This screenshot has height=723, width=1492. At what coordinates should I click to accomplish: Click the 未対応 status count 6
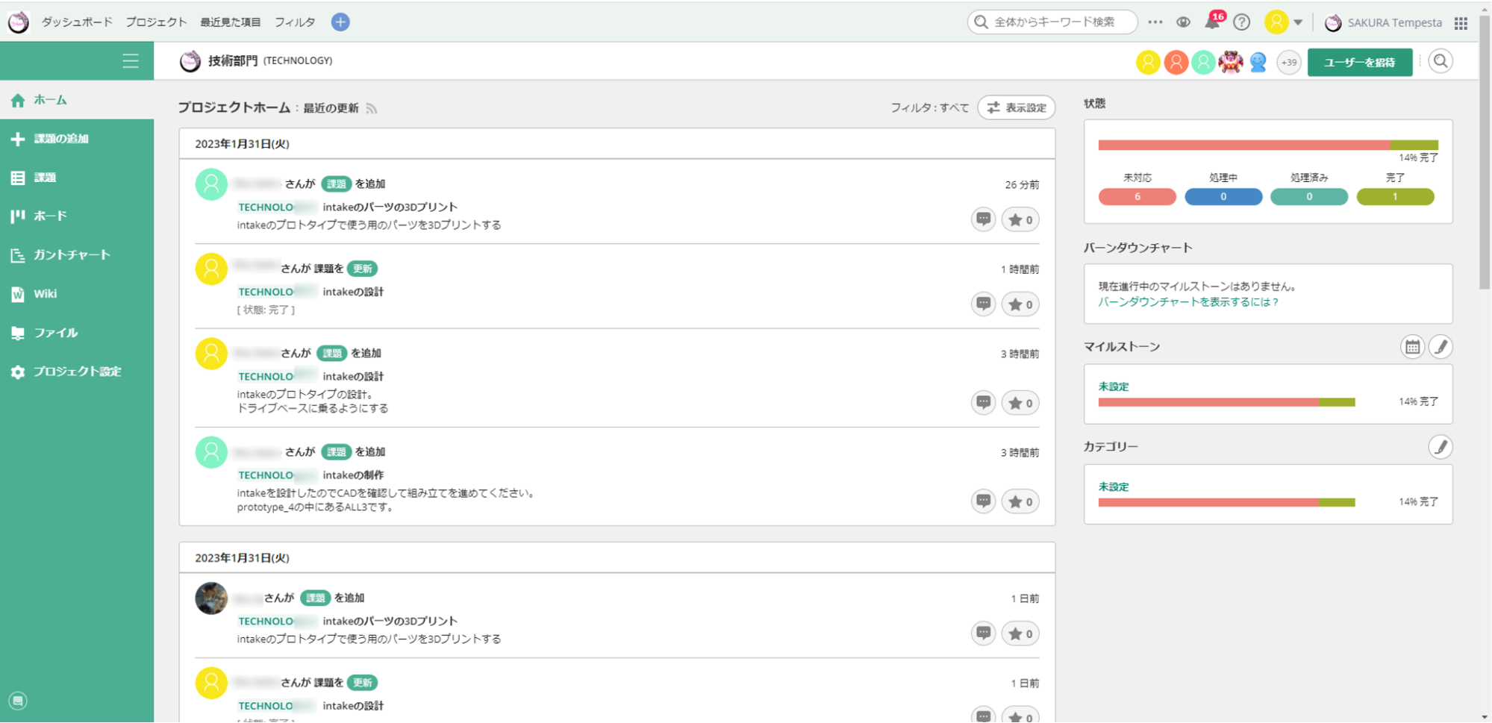(1137, 197)
